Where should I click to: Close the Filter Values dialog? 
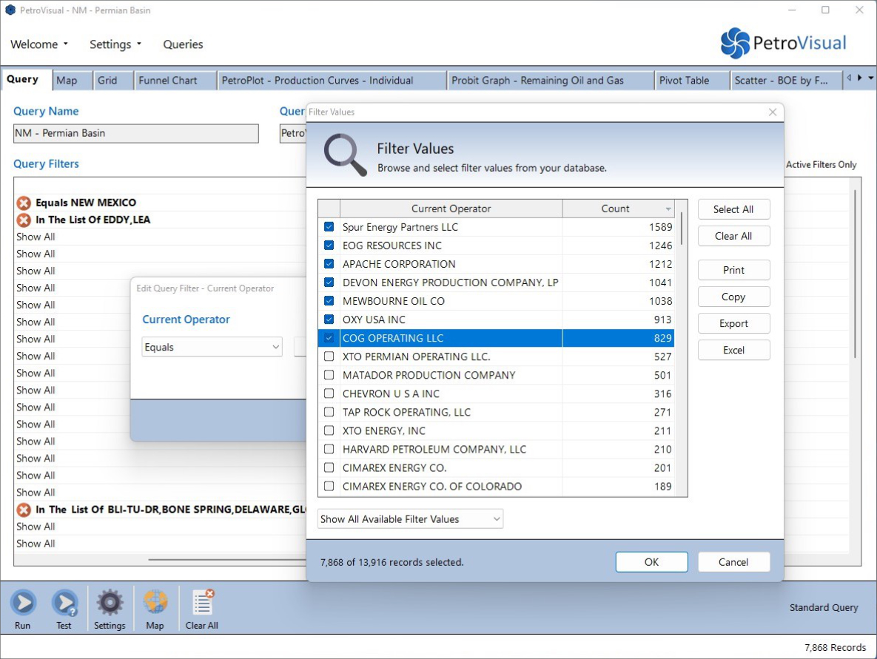tap(773, 112)
